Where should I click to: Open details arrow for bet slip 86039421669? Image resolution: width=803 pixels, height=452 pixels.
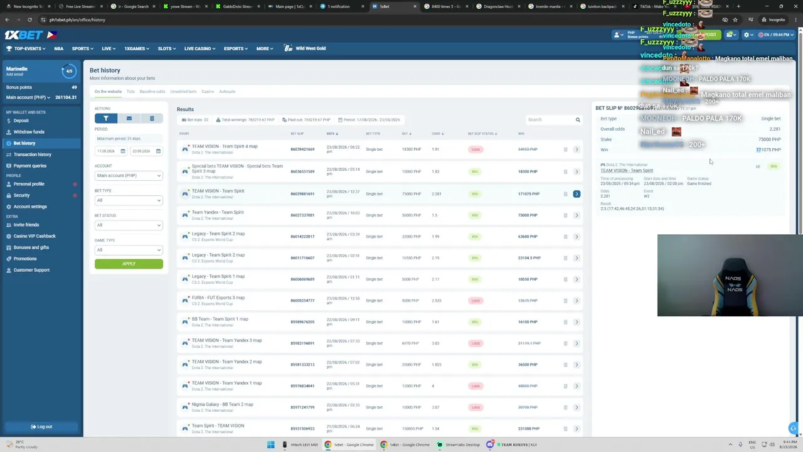point(577,149)
